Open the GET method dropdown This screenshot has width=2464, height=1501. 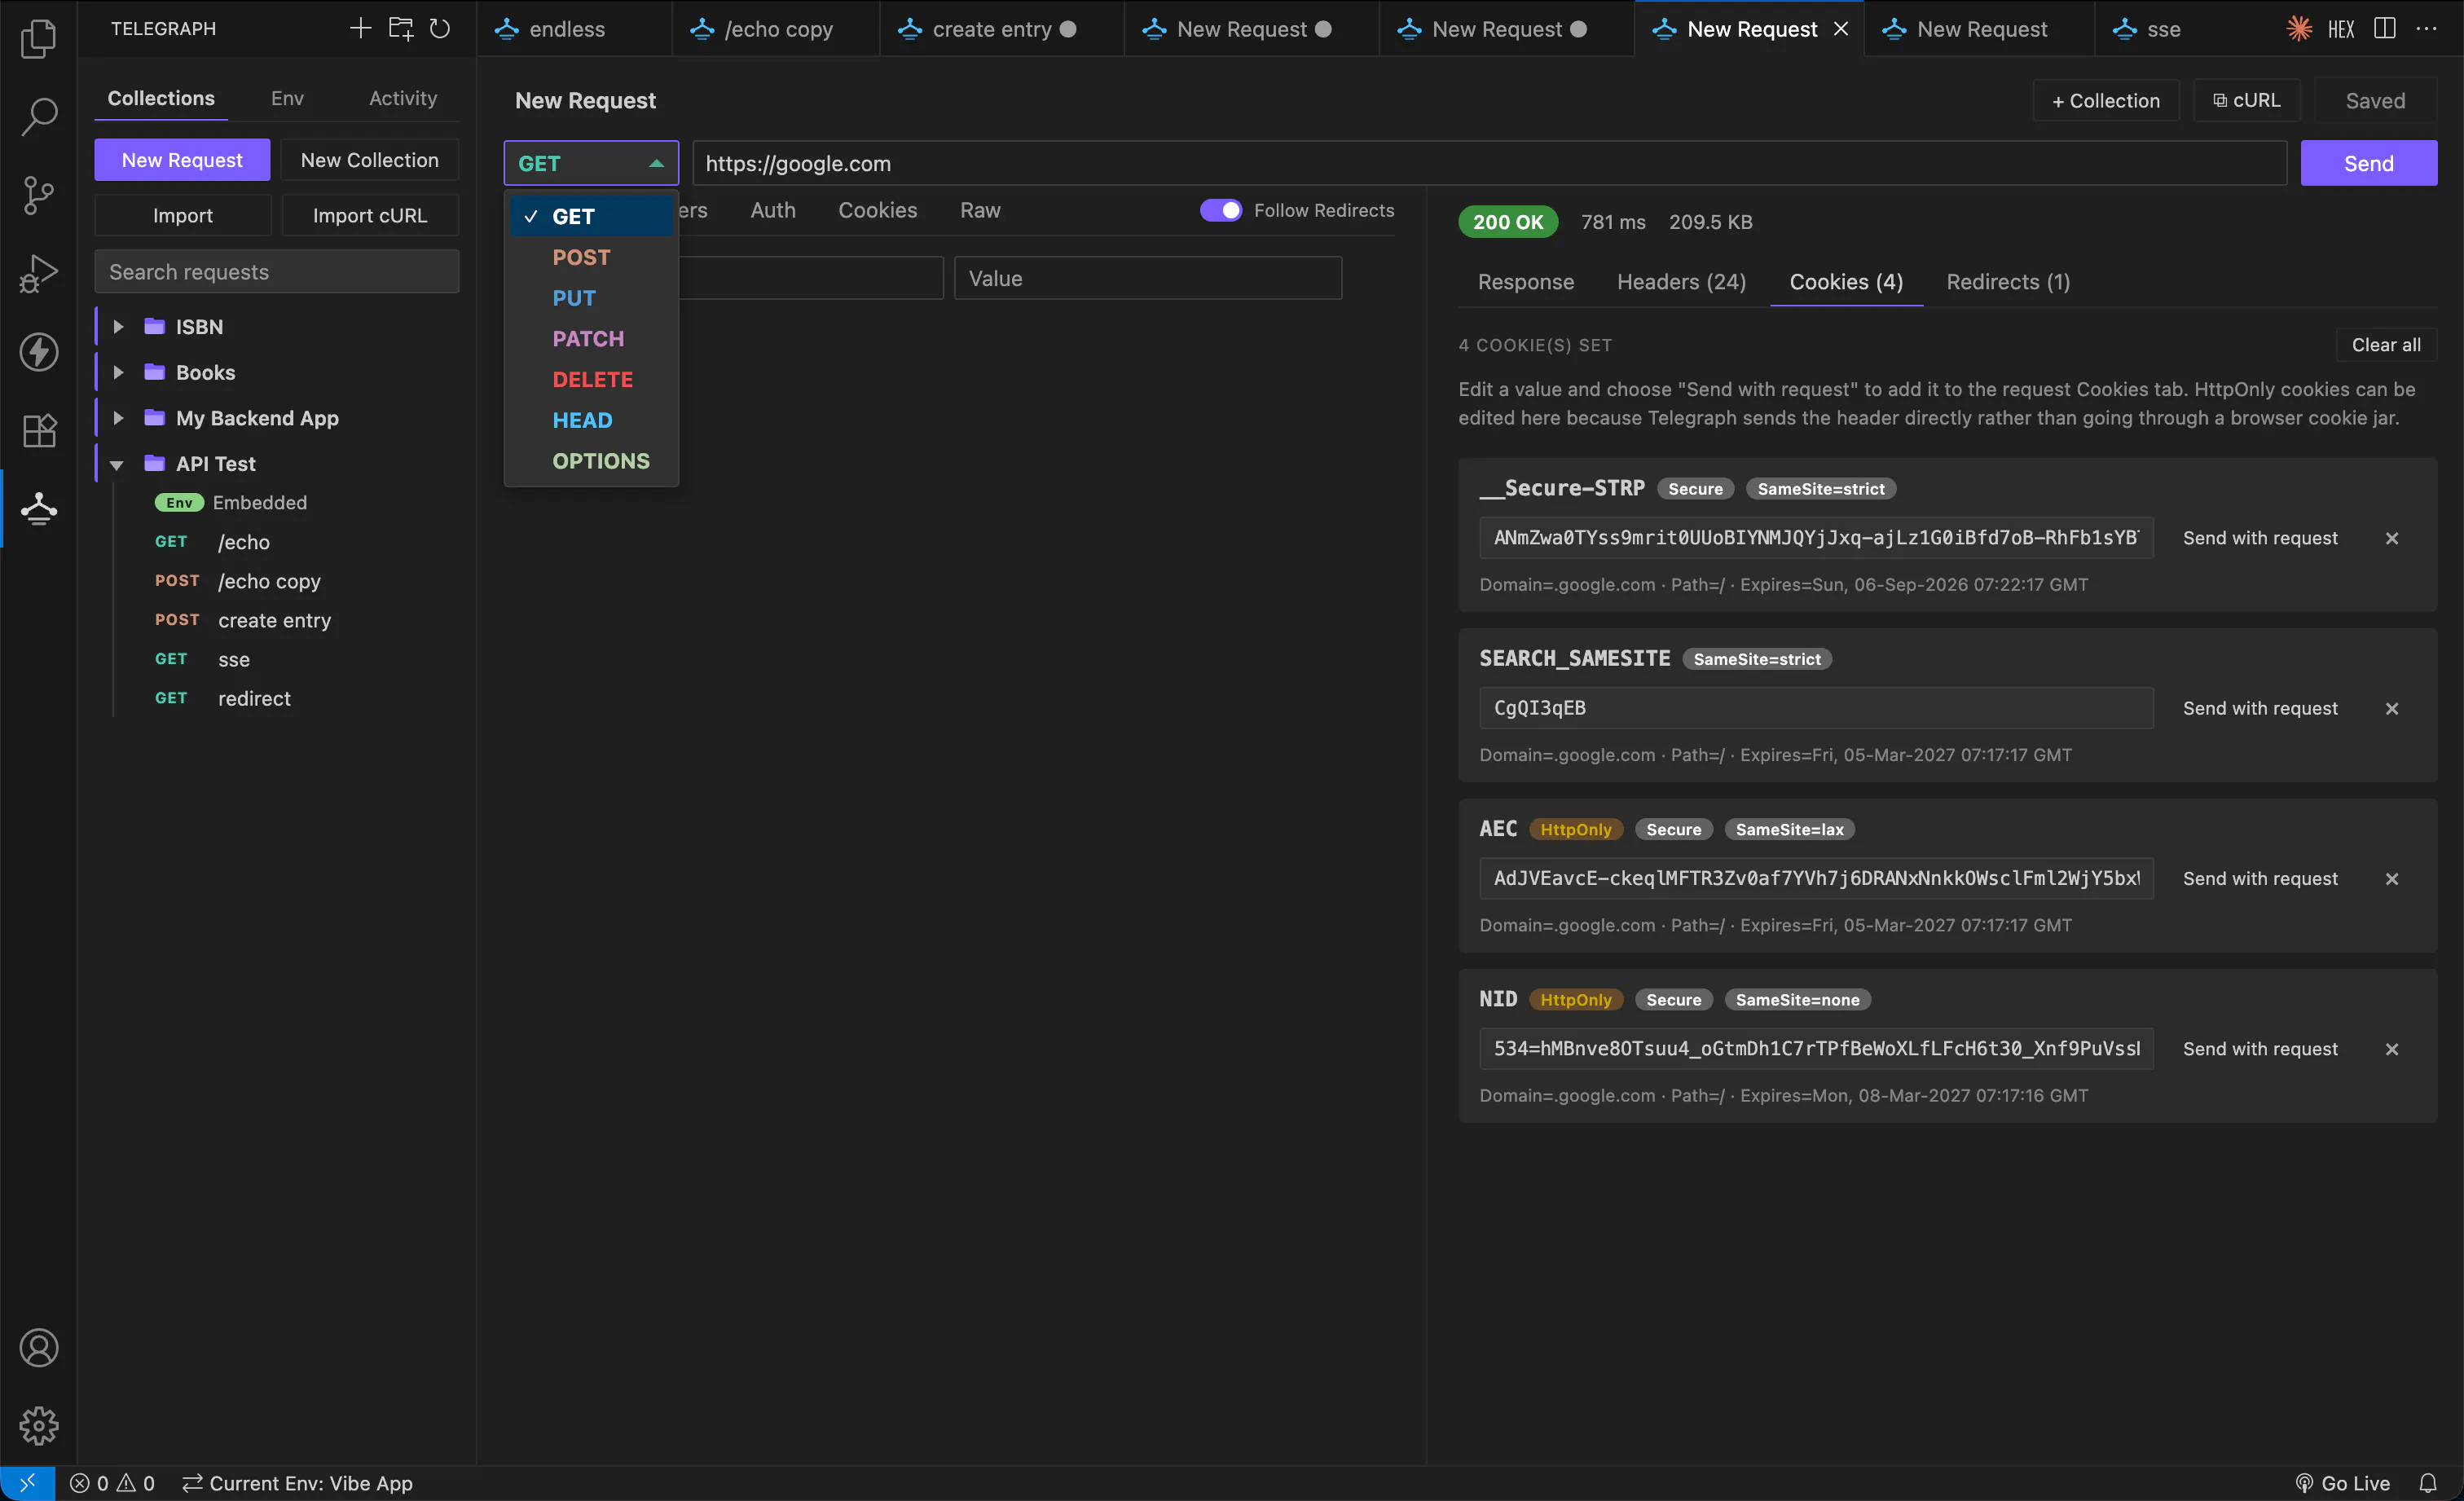click(590, 163)
